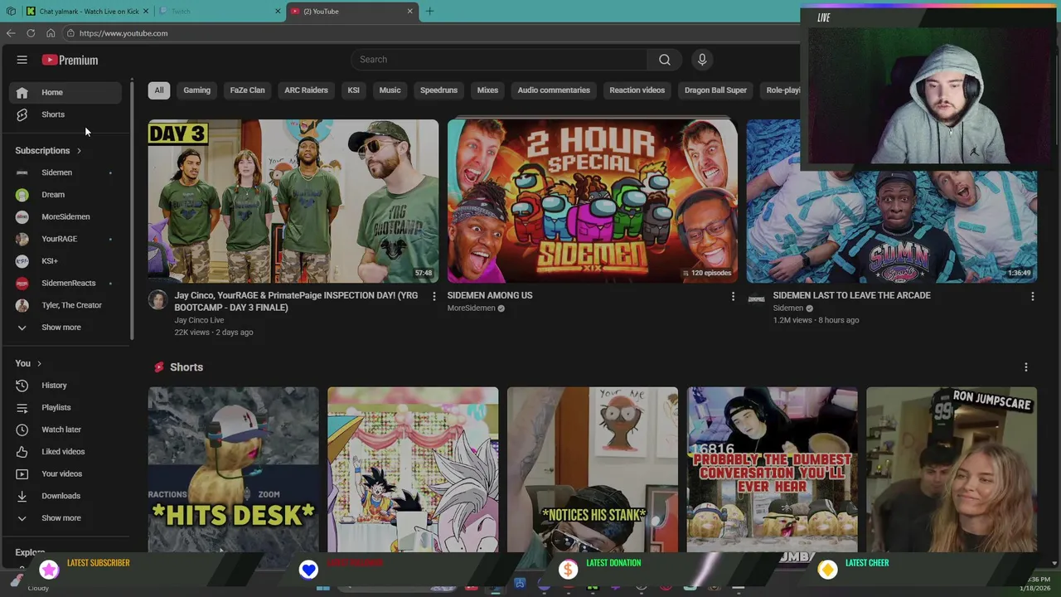Play the 2 Hour Special thumbnail
This screenshot has height=597, width=1061.
click(592, 201)
